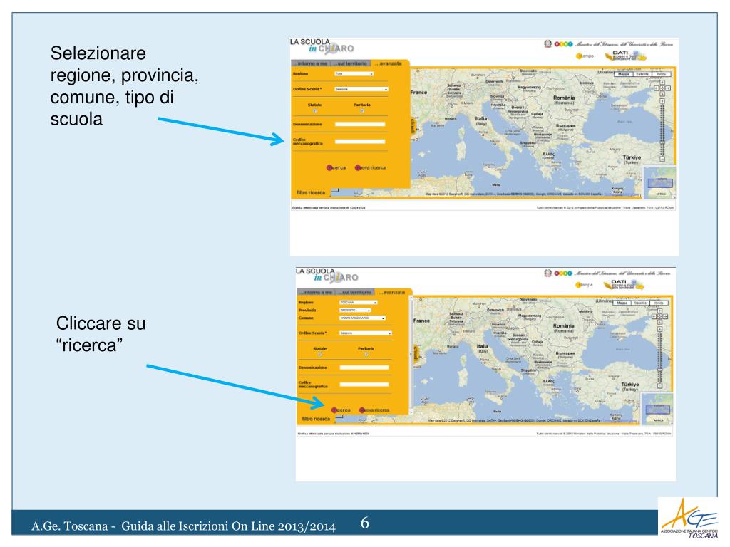730x547 pixels.
Task: Click the search panel scrollbar in Toscana-filled form
Action: pyautogui.click(x=411, y=353)
